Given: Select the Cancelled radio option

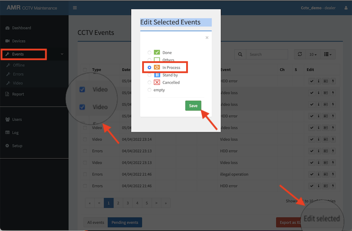Looking at the screenshot, I should pyautogui.click(x=150, y=82).
